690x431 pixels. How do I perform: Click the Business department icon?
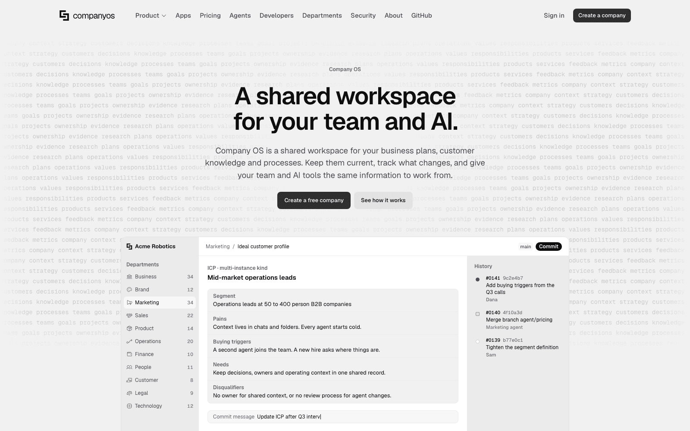[129, 277]
